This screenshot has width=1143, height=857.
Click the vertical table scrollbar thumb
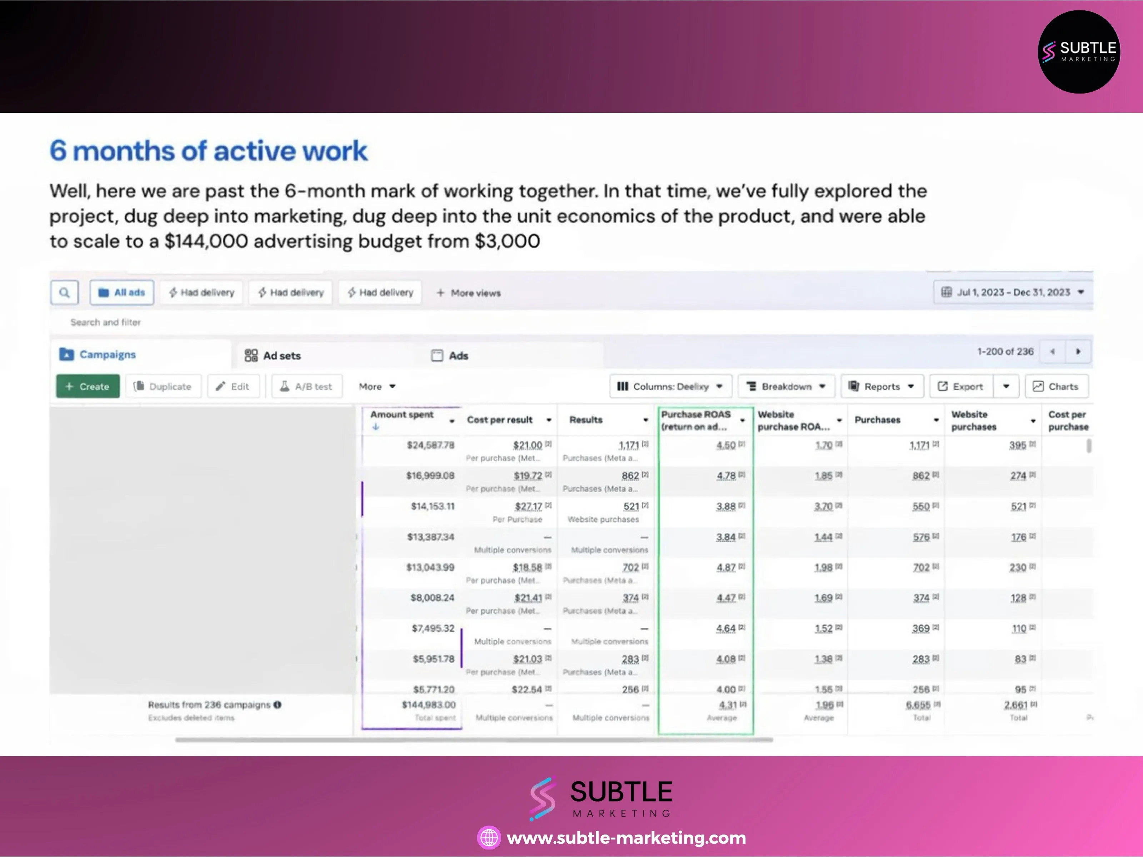1089,446
